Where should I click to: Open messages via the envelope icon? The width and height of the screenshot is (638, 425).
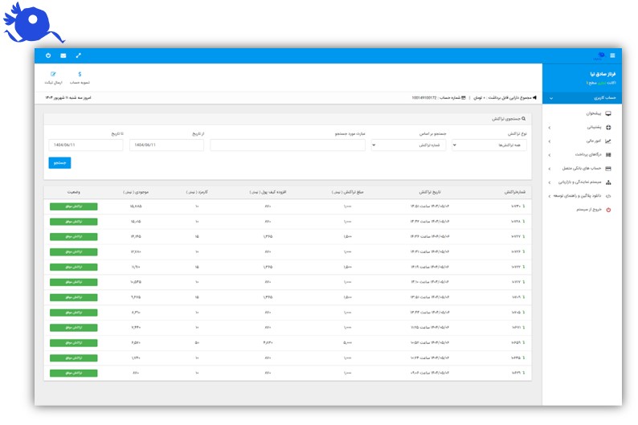pyautogui.click(x=63, y=55)
